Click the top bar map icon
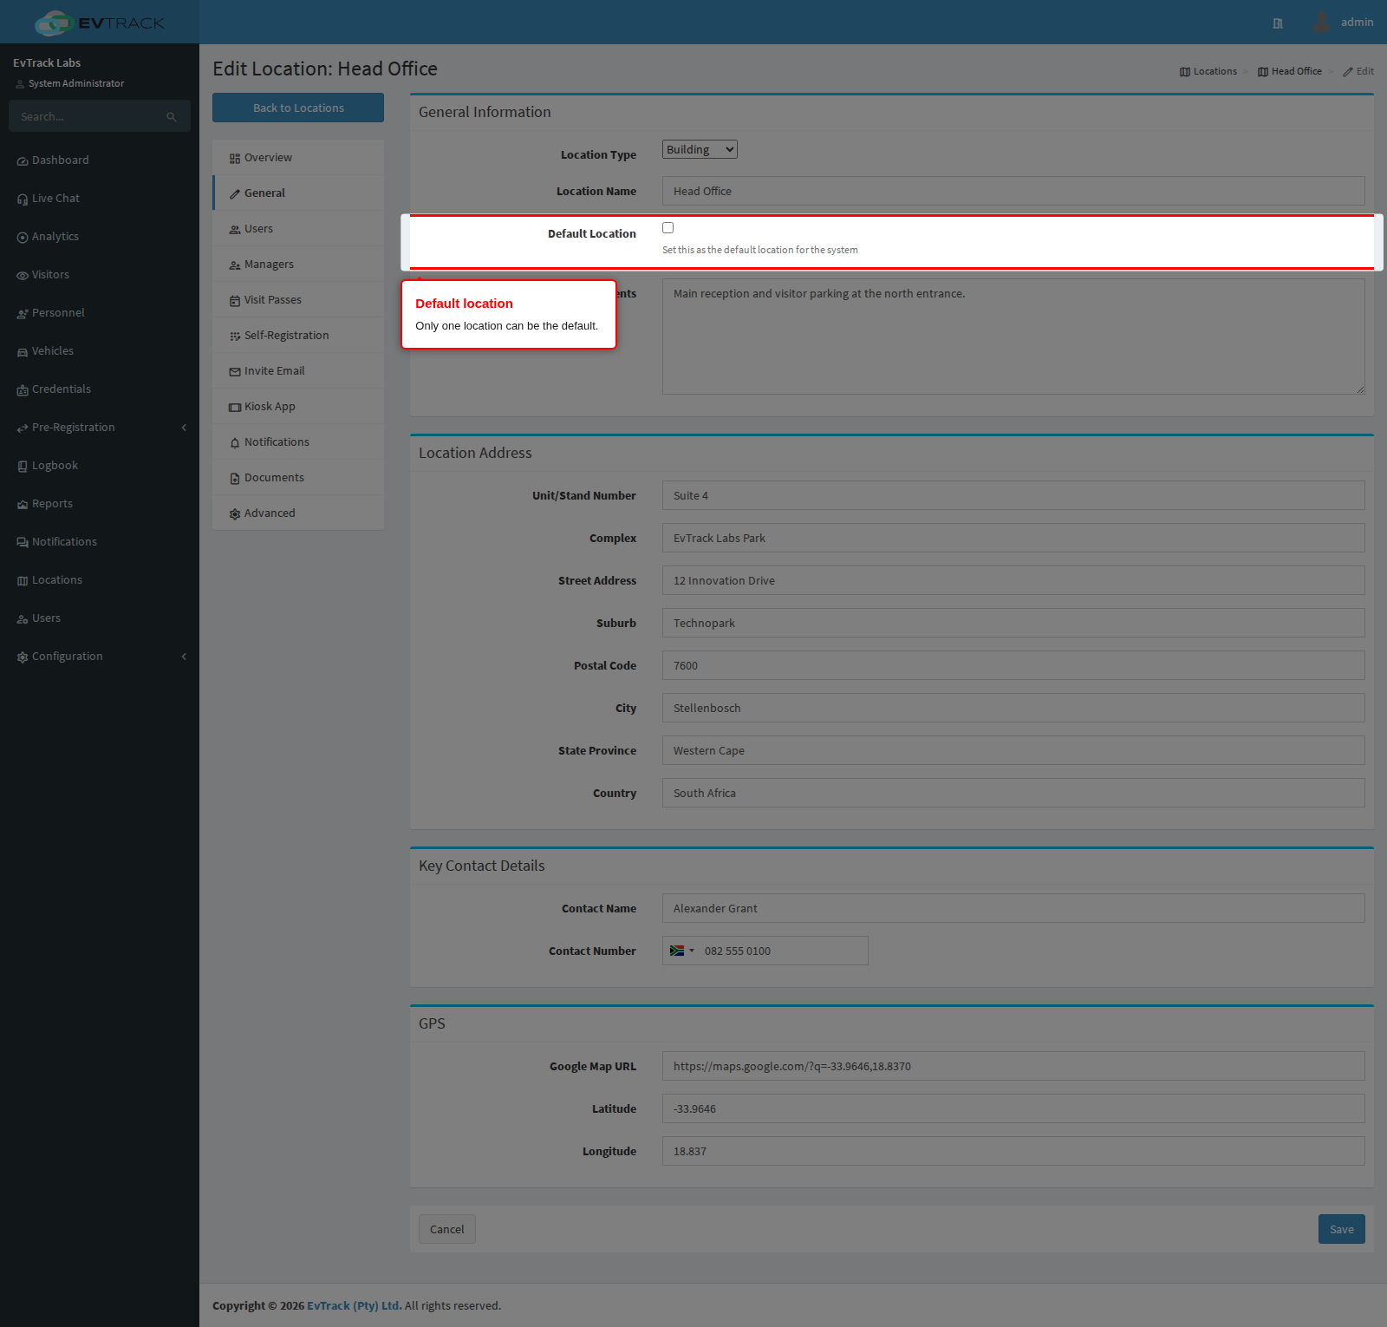 [x=1278, y=23]
